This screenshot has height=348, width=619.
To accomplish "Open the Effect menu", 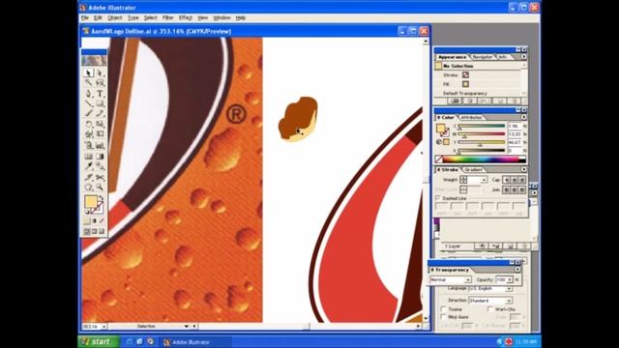I will [185, 17].
